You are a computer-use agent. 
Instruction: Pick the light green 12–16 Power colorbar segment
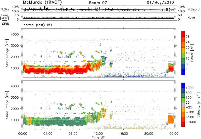(183, 56)
